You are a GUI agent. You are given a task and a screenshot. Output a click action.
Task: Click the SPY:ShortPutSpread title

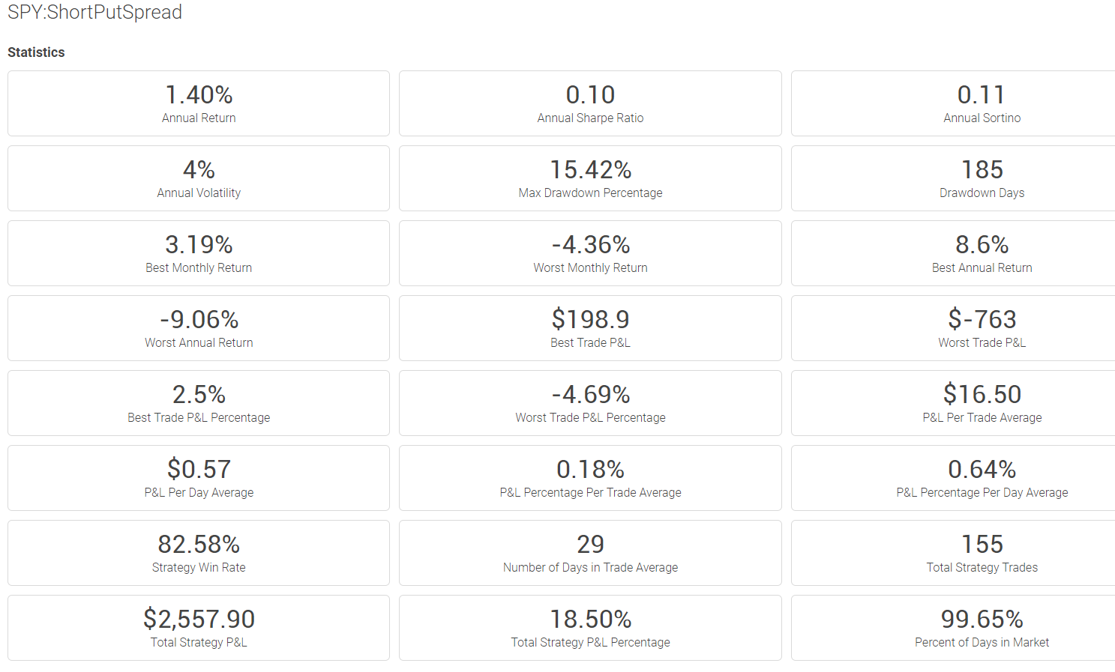(95, 13)
